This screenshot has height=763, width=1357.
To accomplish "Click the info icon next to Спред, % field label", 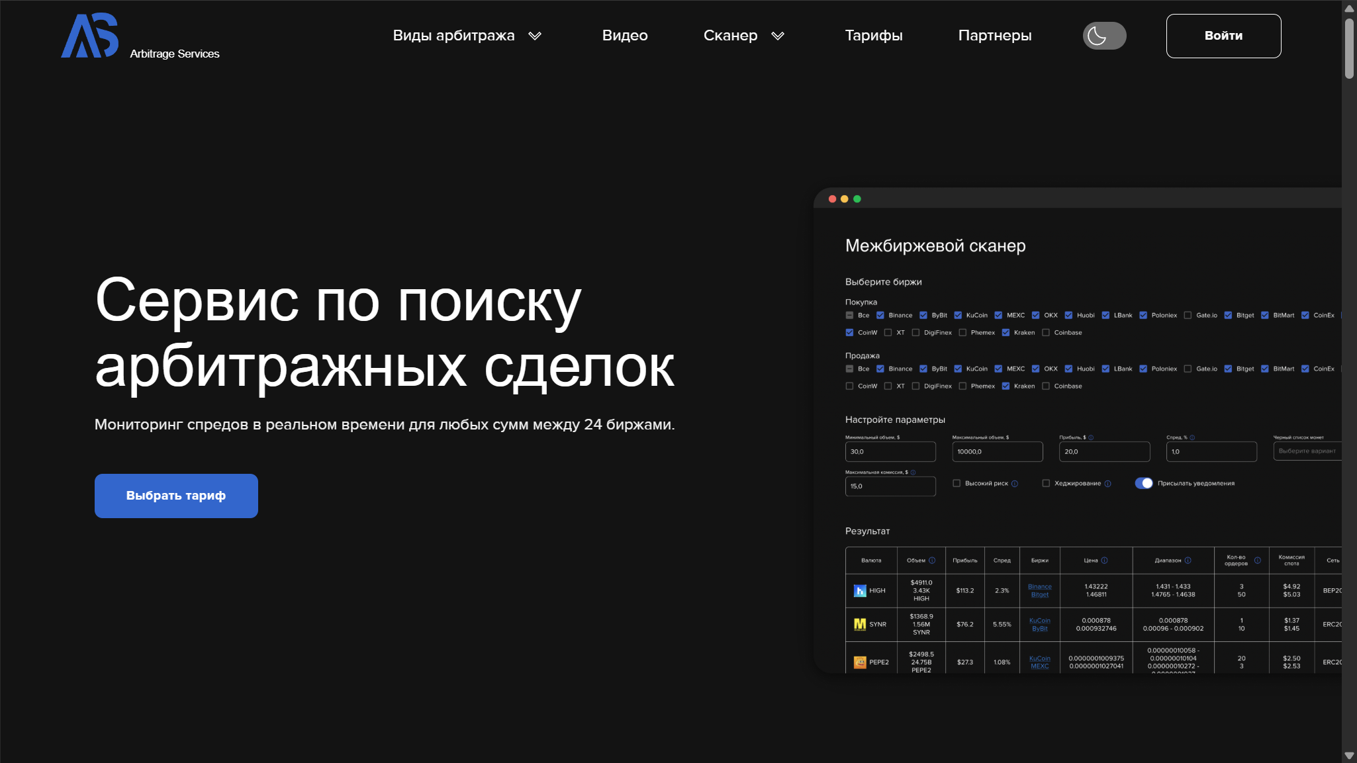I will click(x=1192, y=437).
